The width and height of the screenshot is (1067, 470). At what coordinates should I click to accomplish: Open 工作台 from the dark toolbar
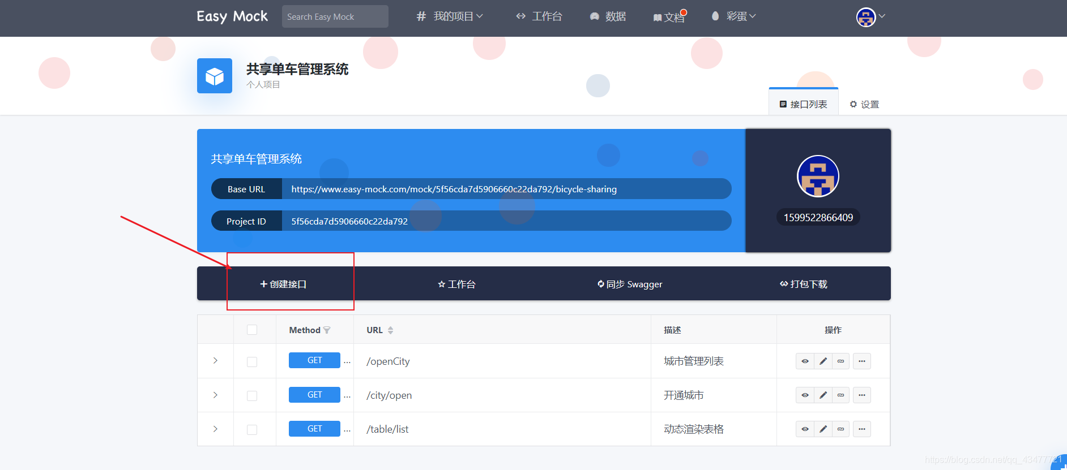[456, 284]
